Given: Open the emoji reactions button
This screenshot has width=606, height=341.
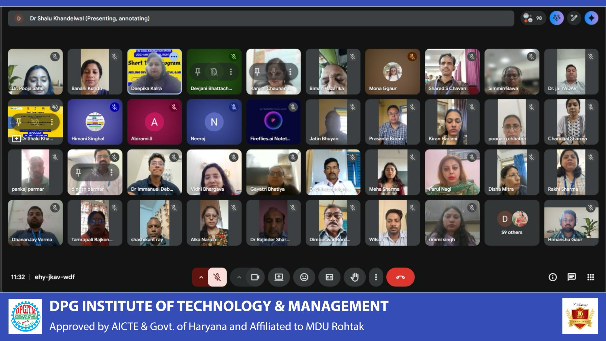Looking at the screenshot, I should coord(304,277).
